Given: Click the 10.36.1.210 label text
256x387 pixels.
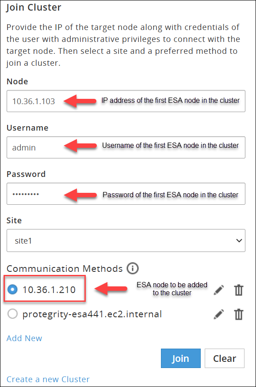Looking at the screenshot, I should pos(49,289).
